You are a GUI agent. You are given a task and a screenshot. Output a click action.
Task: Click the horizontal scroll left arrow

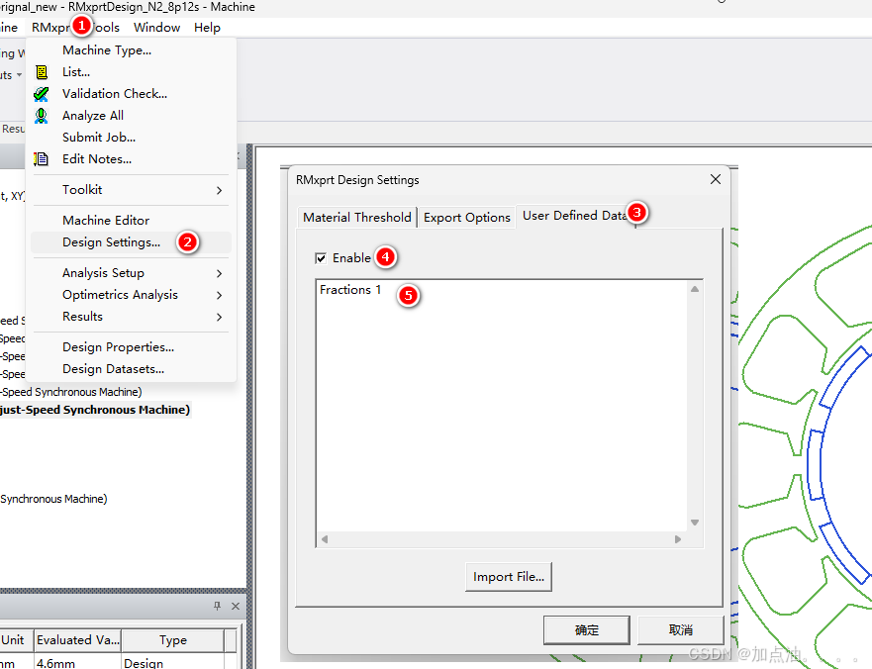(325, 539)
